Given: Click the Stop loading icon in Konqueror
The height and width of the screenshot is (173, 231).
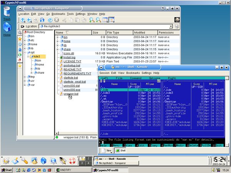Looking at the screenshot, I should [57, 20].
